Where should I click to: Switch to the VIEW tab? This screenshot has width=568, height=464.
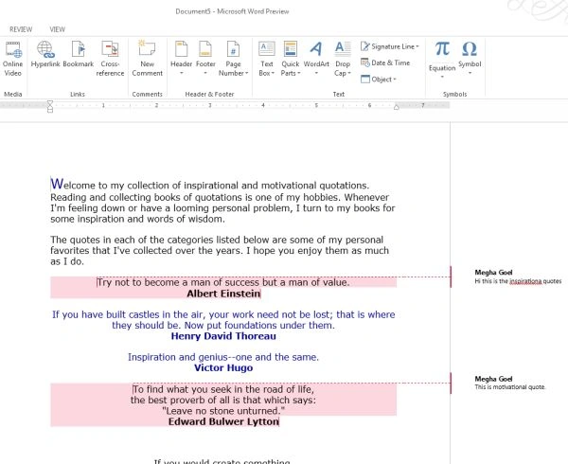click(x=57, y=29)
